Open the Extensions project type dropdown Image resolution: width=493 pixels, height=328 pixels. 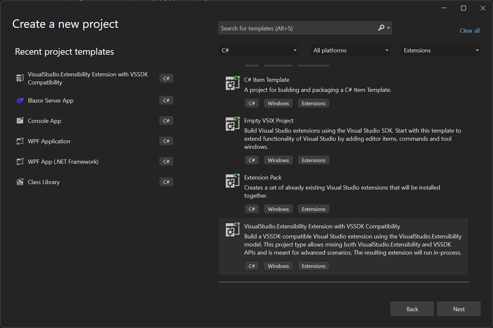point(440,50)
